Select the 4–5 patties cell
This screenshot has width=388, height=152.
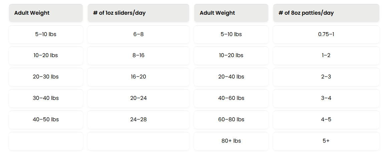326,120
